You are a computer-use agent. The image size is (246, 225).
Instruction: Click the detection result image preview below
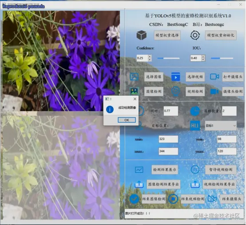click(61, 168)
